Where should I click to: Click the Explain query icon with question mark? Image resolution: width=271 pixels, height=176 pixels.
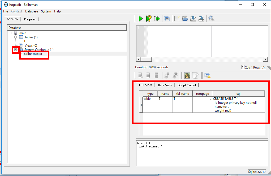pos(149,19)
